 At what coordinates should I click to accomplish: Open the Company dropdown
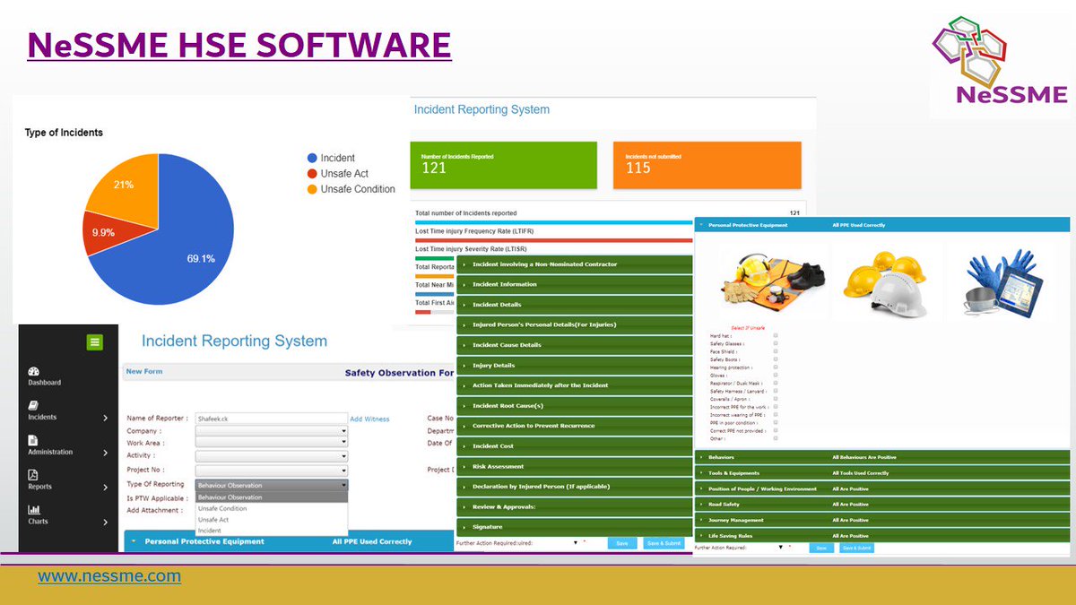point(272,431)
